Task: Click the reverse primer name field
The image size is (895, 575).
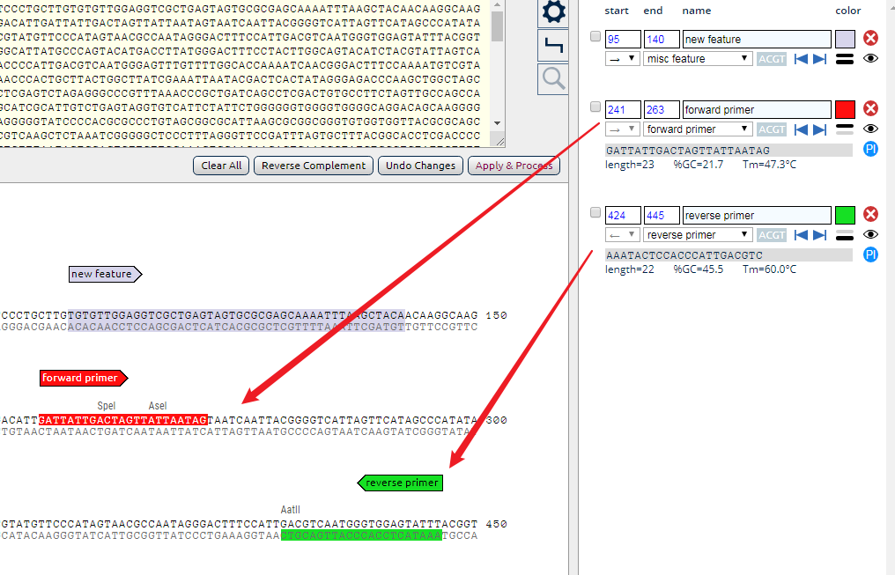Action: (757, 216)
